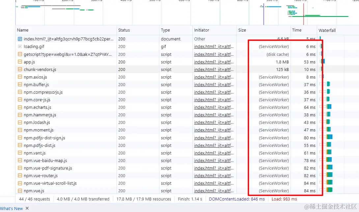
Task: Select the loading.gif request
Action: [34, 47]
